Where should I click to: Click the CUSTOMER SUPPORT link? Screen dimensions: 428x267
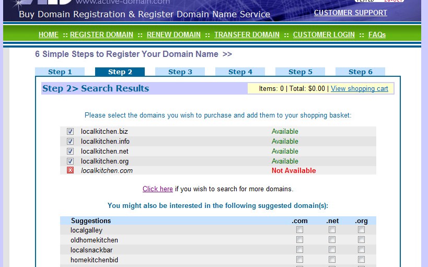pyautogui.click(x=350, y=13)
